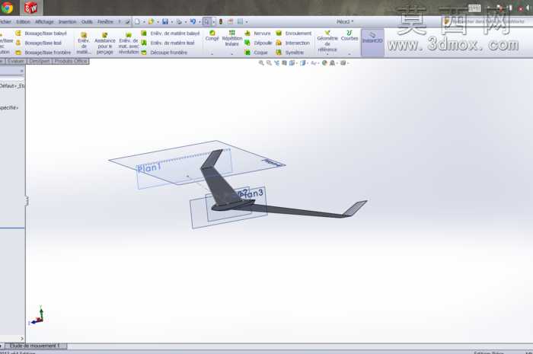
Task: Click the SolidWorks search field
Action: (486, 21)
